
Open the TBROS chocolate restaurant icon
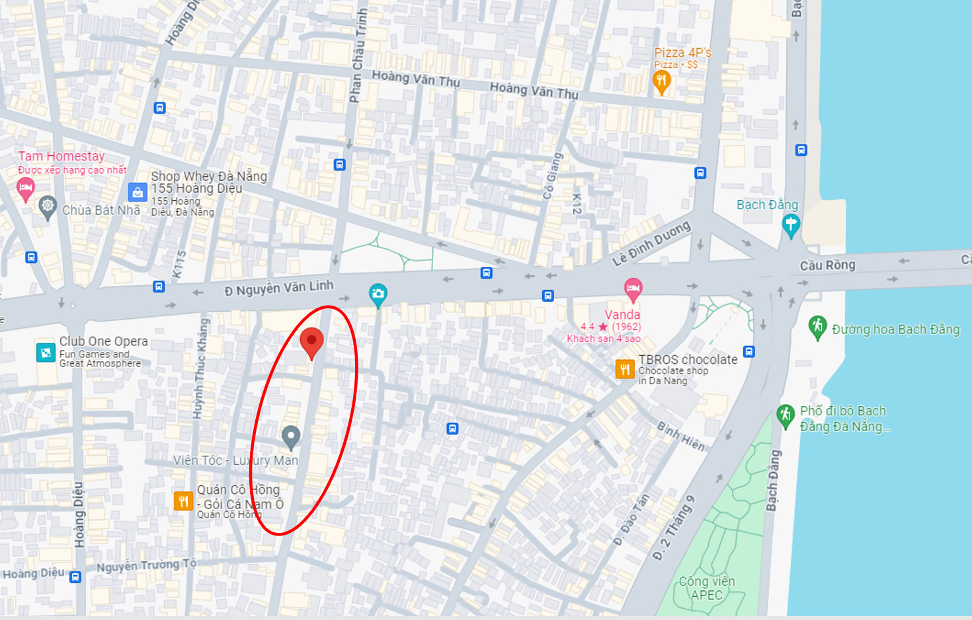coord(625,369)
